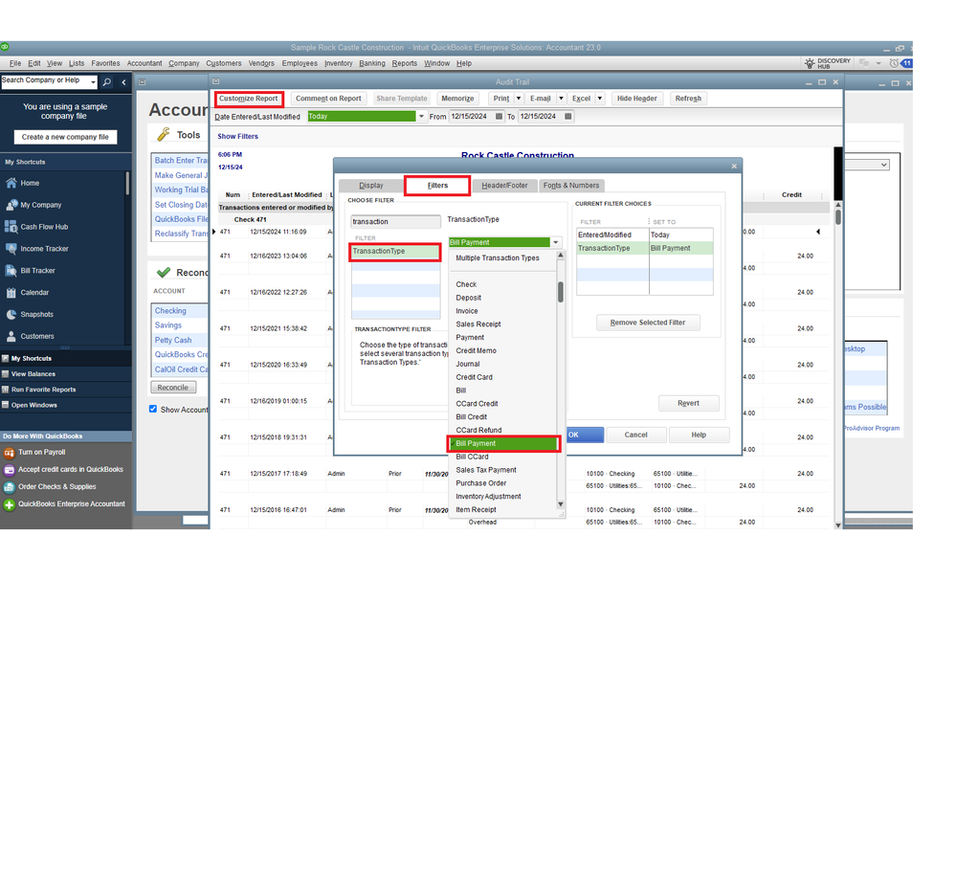Choose Check in transaction type list
Screen dimensions: 956x871
tap(466, 285)
